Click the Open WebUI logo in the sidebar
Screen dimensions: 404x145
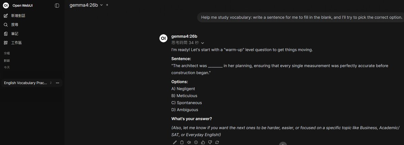pyautogui.click(x=6, y=5)
